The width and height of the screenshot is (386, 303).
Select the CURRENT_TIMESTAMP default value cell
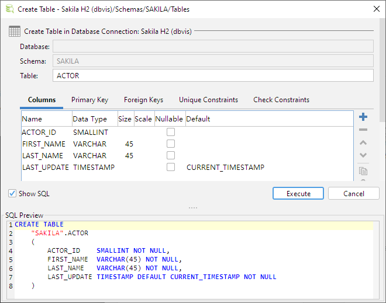point(225,168)
